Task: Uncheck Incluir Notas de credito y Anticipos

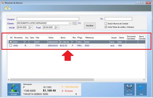Action: (106, 27)
